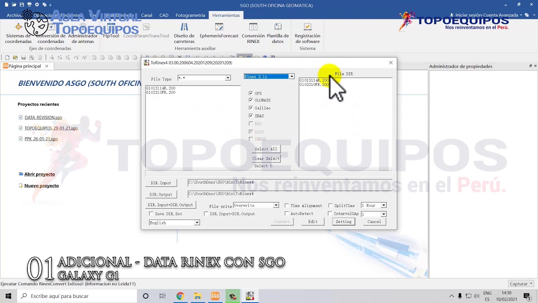
Task: Switch to the Canal tab
Action: tap(147, 15)
